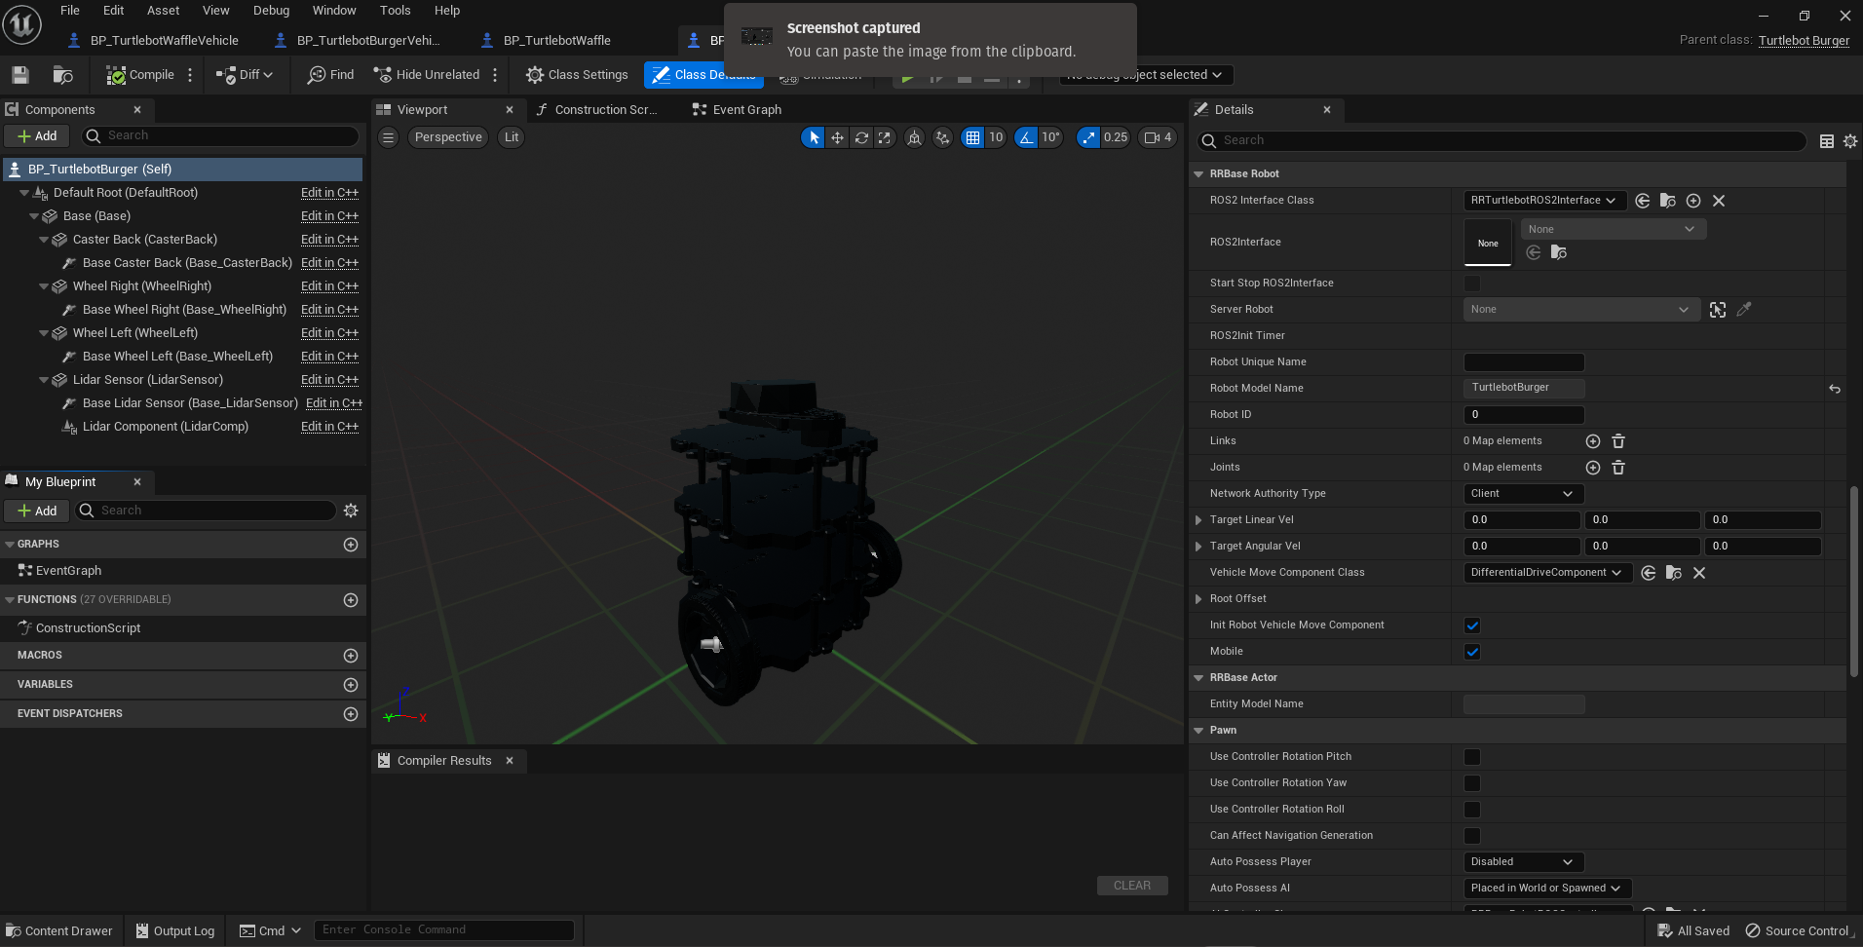
Task: Add a new graph in GRAPHS section
Action: pos(351,545)
